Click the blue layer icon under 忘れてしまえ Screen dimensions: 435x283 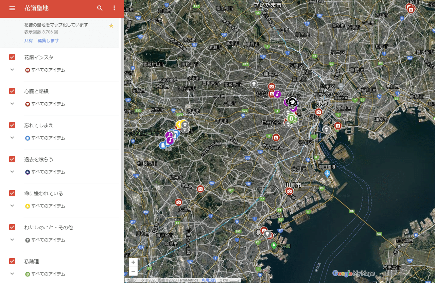click(x=28, y=138)
